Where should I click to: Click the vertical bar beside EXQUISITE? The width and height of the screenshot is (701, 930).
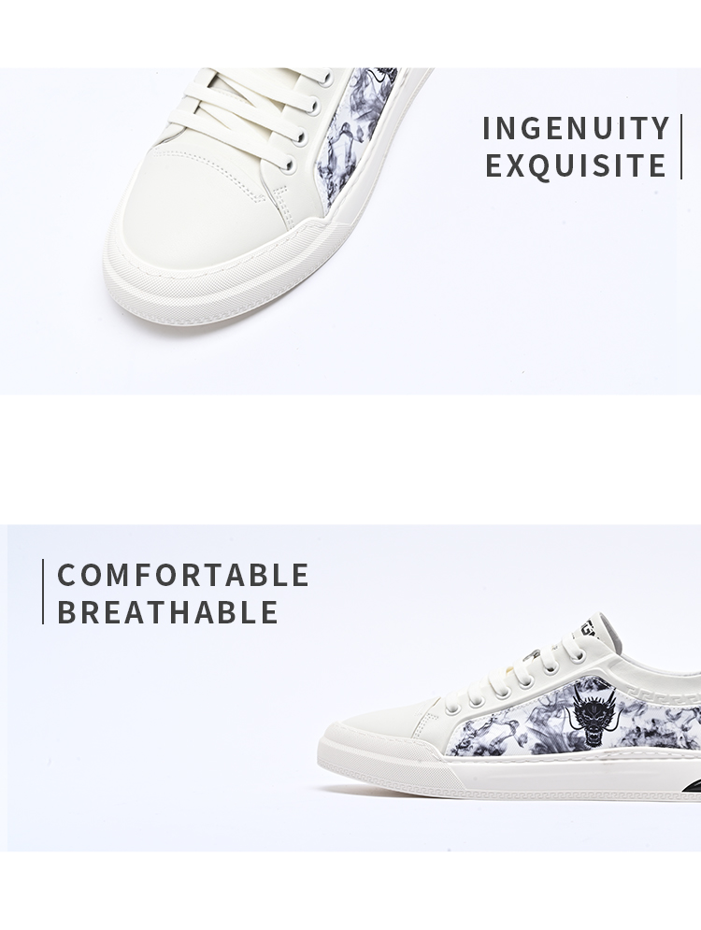pos(681,147)
